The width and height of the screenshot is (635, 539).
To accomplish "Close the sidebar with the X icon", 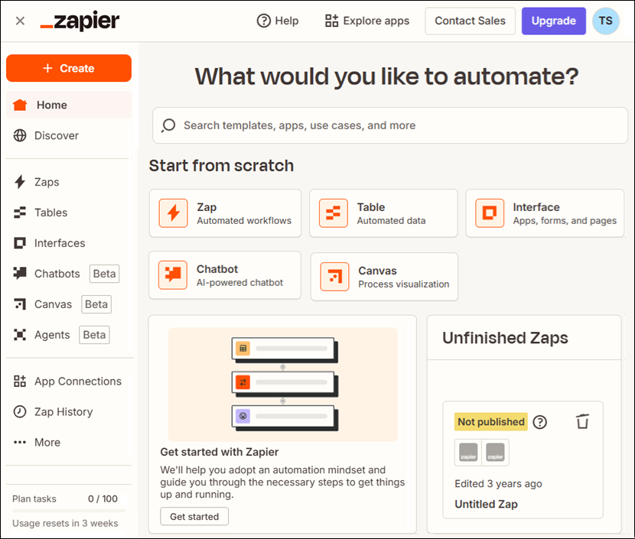I will [20, 21].
